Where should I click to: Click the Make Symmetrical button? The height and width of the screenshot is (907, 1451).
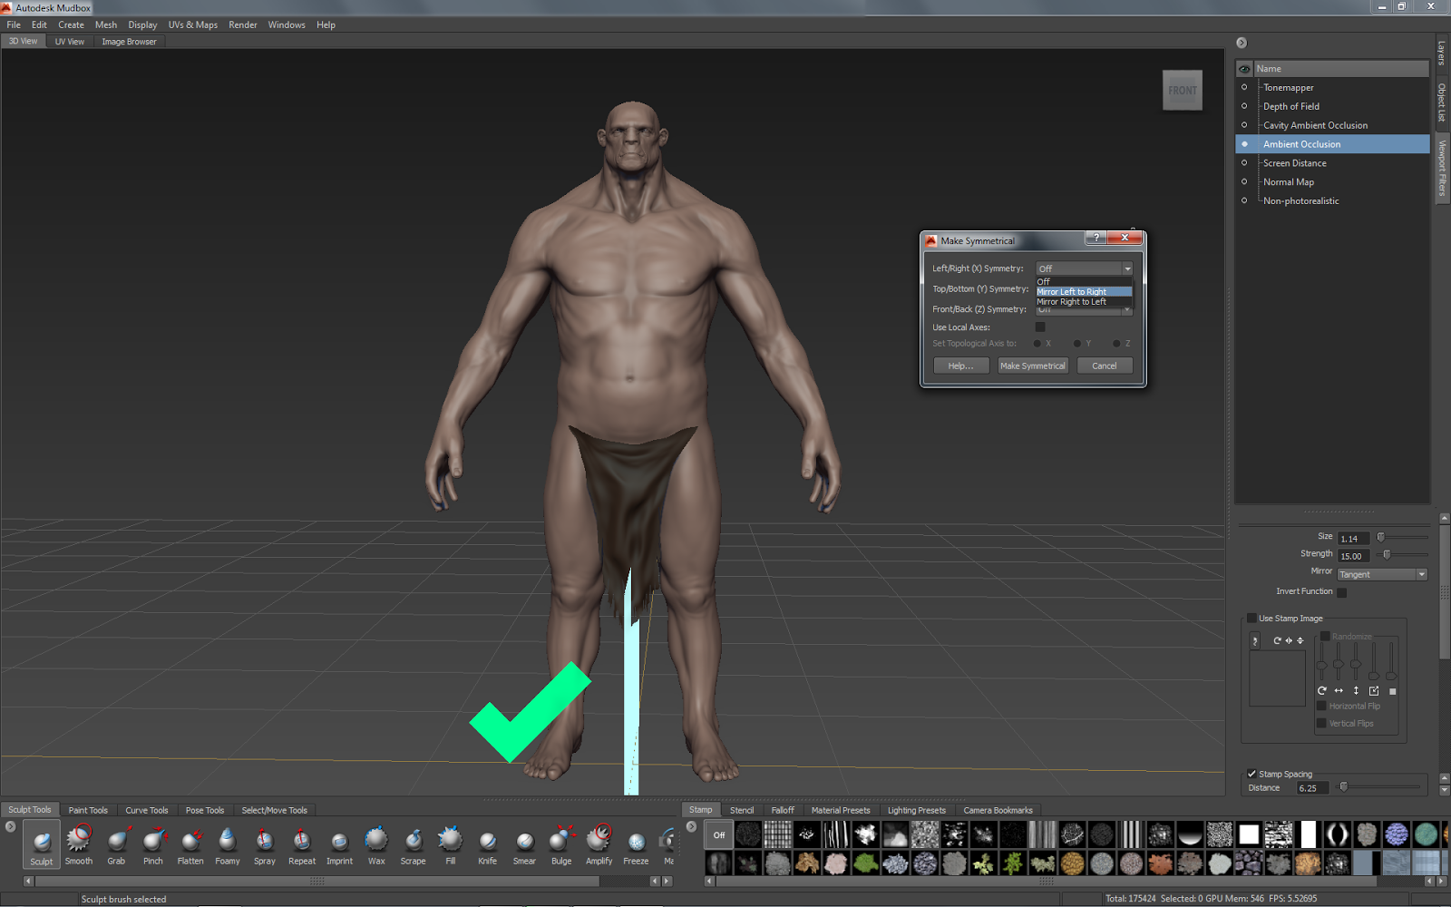[1032, 365]
